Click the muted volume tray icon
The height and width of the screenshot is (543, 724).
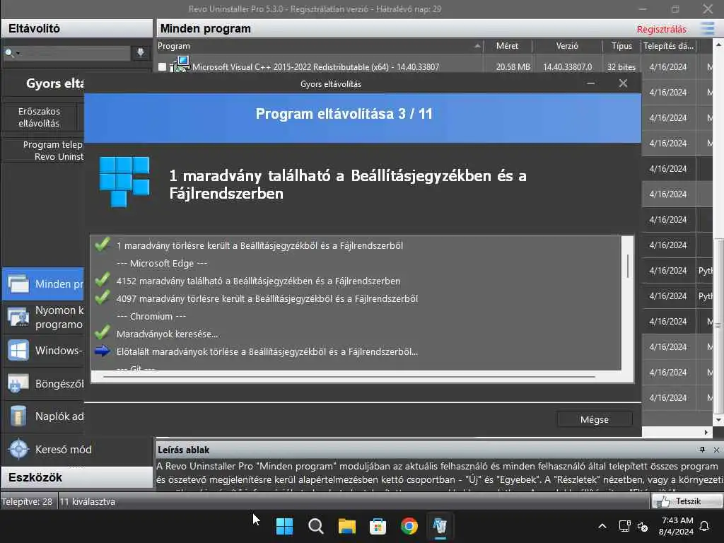click(642, 526)
